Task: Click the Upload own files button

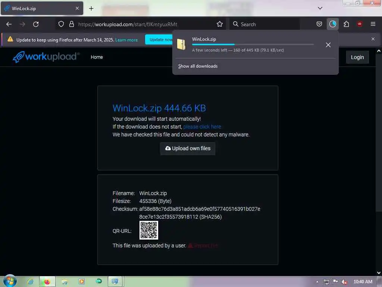Action: (x=188, y=148)
